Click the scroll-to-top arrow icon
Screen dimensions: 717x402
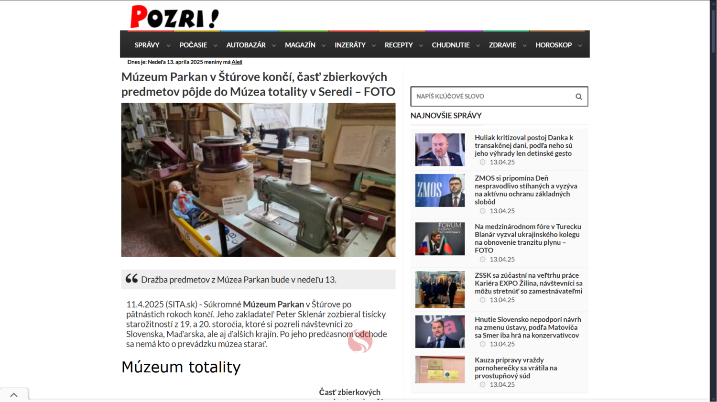tap(14, 395)
